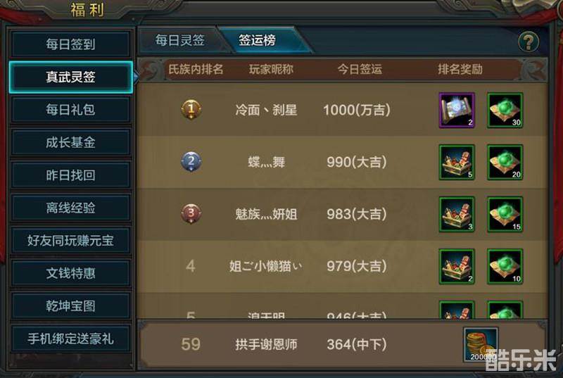This screenshot has width=563, height=378.
Task: Select 真武灵签 in the sidebar
Action: 71,77
